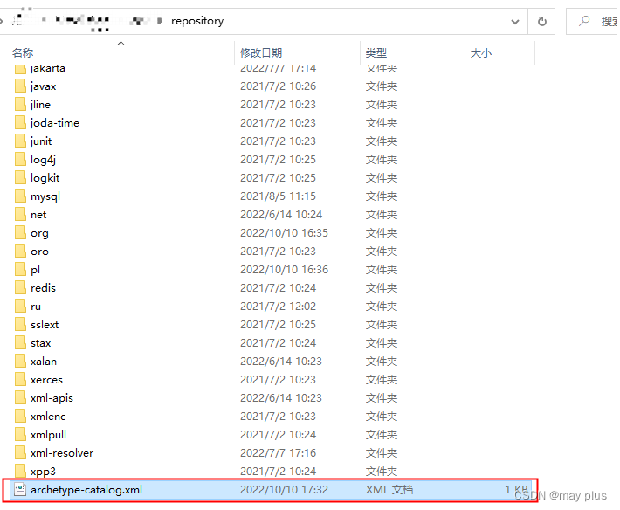
Task: Select the mysql folder icon
Action: click(20, 196)
